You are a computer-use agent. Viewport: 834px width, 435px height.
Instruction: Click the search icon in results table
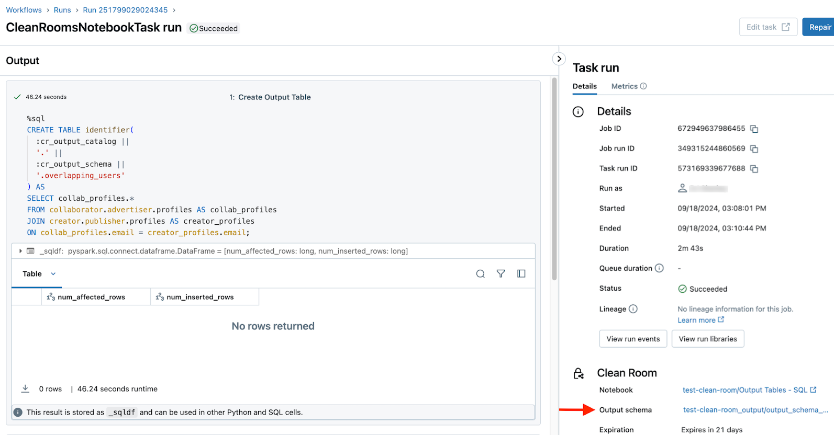(480, 274)
